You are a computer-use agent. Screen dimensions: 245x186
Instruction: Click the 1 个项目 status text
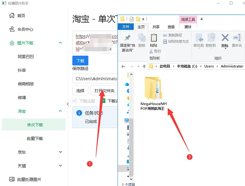128,184
